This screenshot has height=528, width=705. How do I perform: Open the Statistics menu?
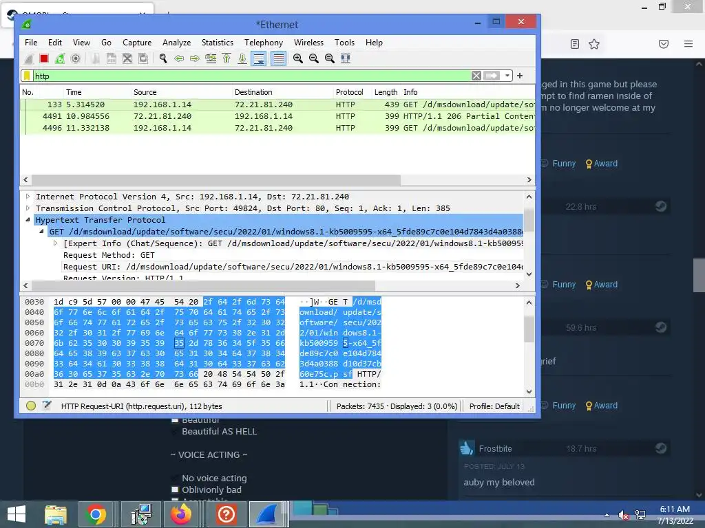point(217,43)
